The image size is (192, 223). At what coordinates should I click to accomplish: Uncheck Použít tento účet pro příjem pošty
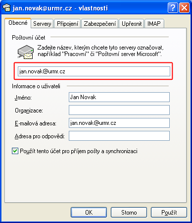pyautogui.click(x=15, y=151)
